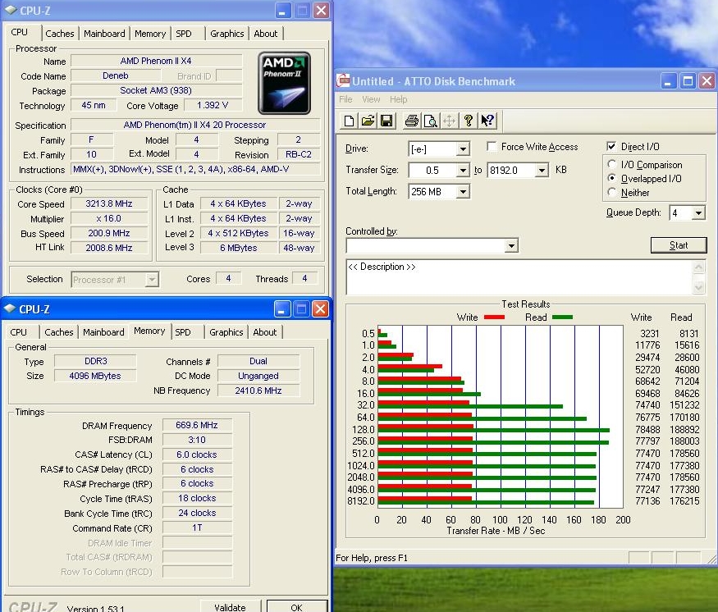
Task: Open the View menu in ATTO
Action: click(x=371, y=99)
